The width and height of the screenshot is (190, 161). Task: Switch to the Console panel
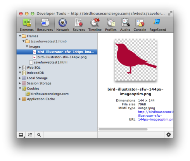pos(140,25)
